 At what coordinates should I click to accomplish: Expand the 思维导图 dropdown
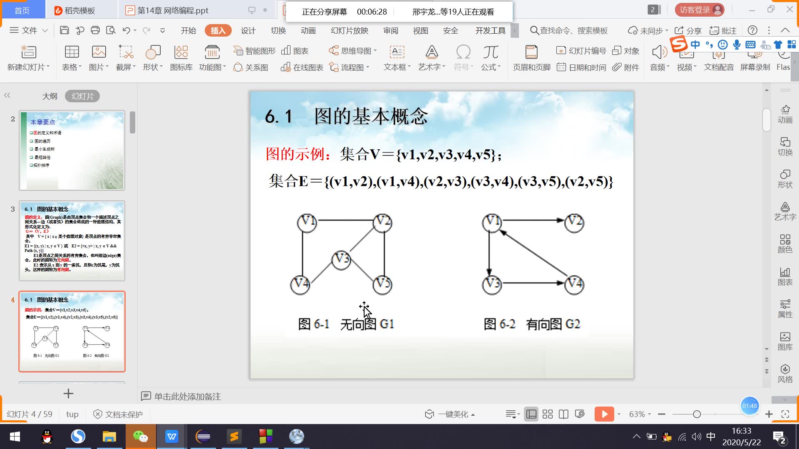coord(375,51)
